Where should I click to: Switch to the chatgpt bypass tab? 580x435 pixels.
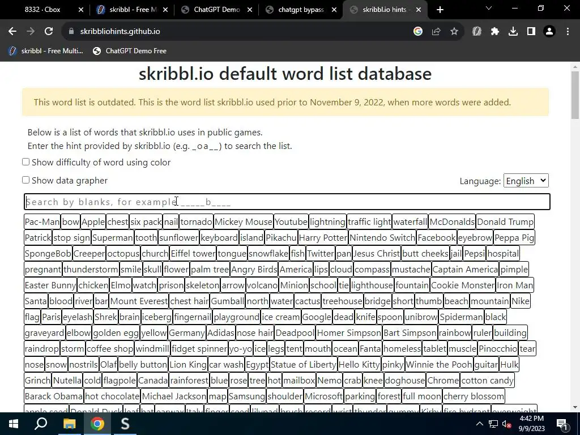pyautogui.click(x=301, y=10)
